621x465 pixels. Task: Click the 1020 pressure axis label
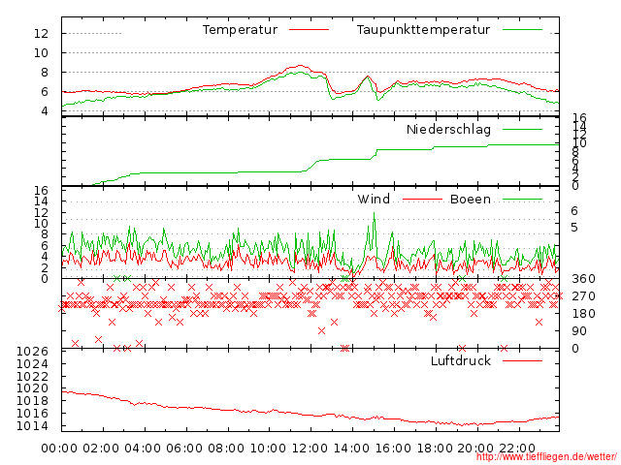pyautogui.click(x=32, y=388)
